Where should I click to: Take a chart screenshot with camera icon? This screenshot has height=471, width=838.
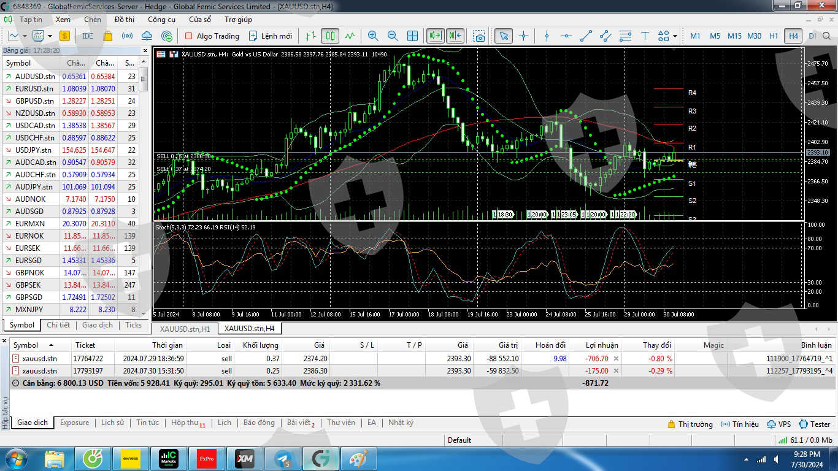[479, 36]
